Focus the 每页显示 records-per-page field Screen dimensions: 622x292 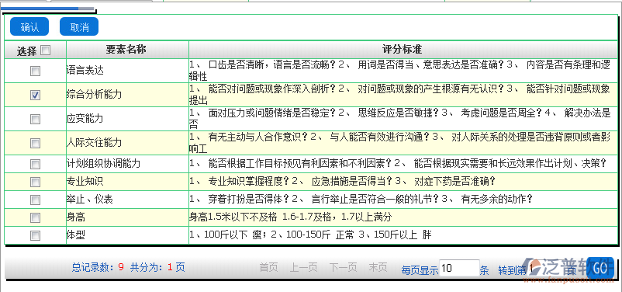tap(459, 268)
